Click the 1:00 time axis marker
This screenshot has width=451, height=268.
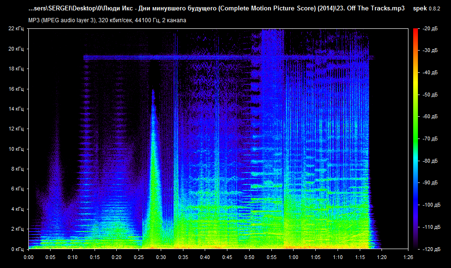pyautogui.click(x=293, y=257)
